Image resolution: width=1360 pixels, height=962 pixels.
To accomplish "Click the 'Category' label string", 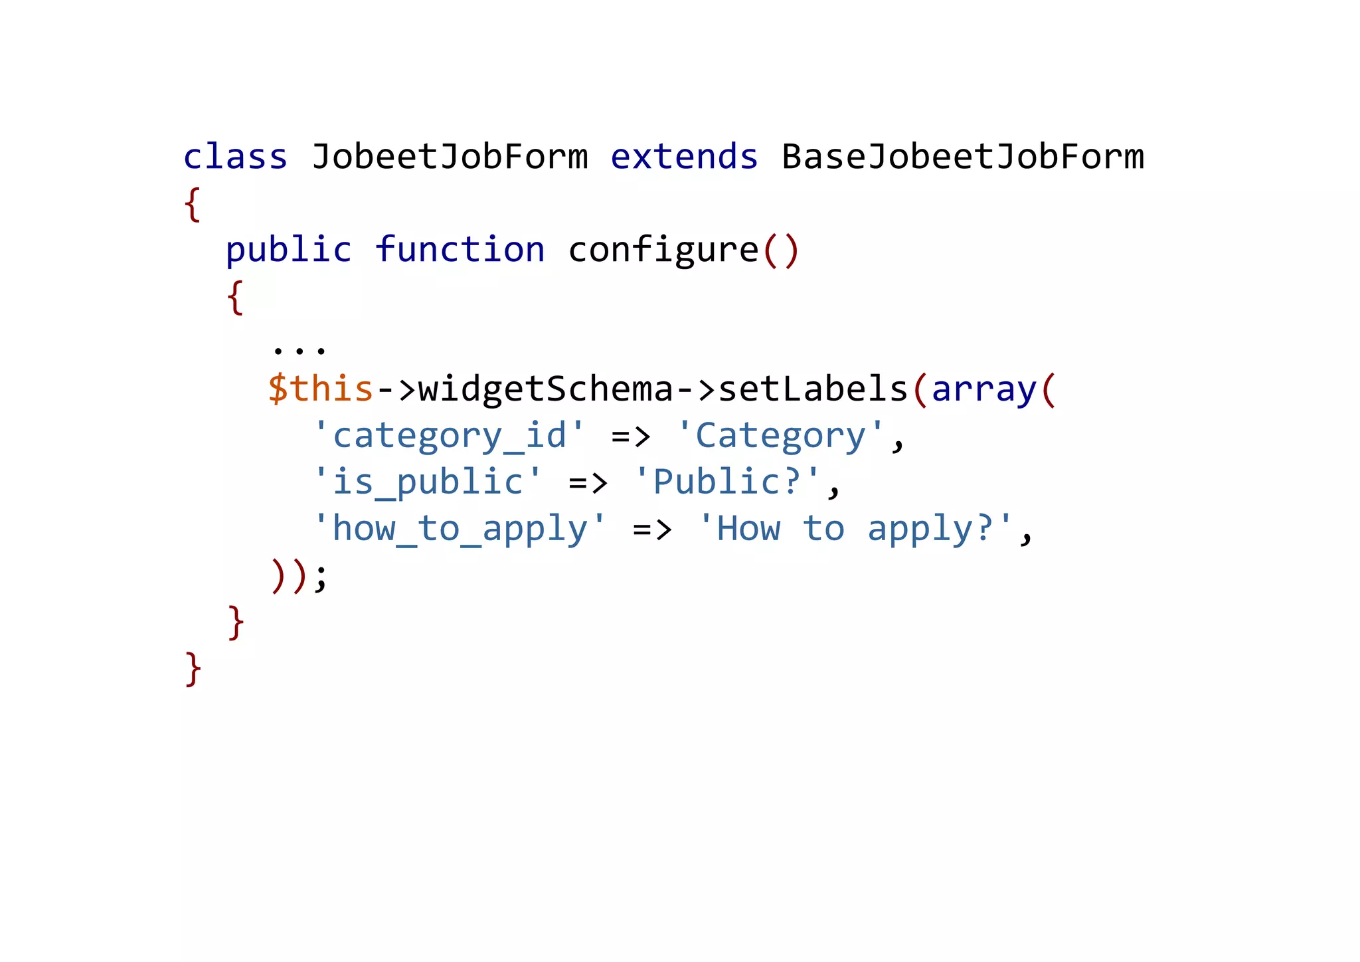I will pyautogui.click(x=780, y=436).
